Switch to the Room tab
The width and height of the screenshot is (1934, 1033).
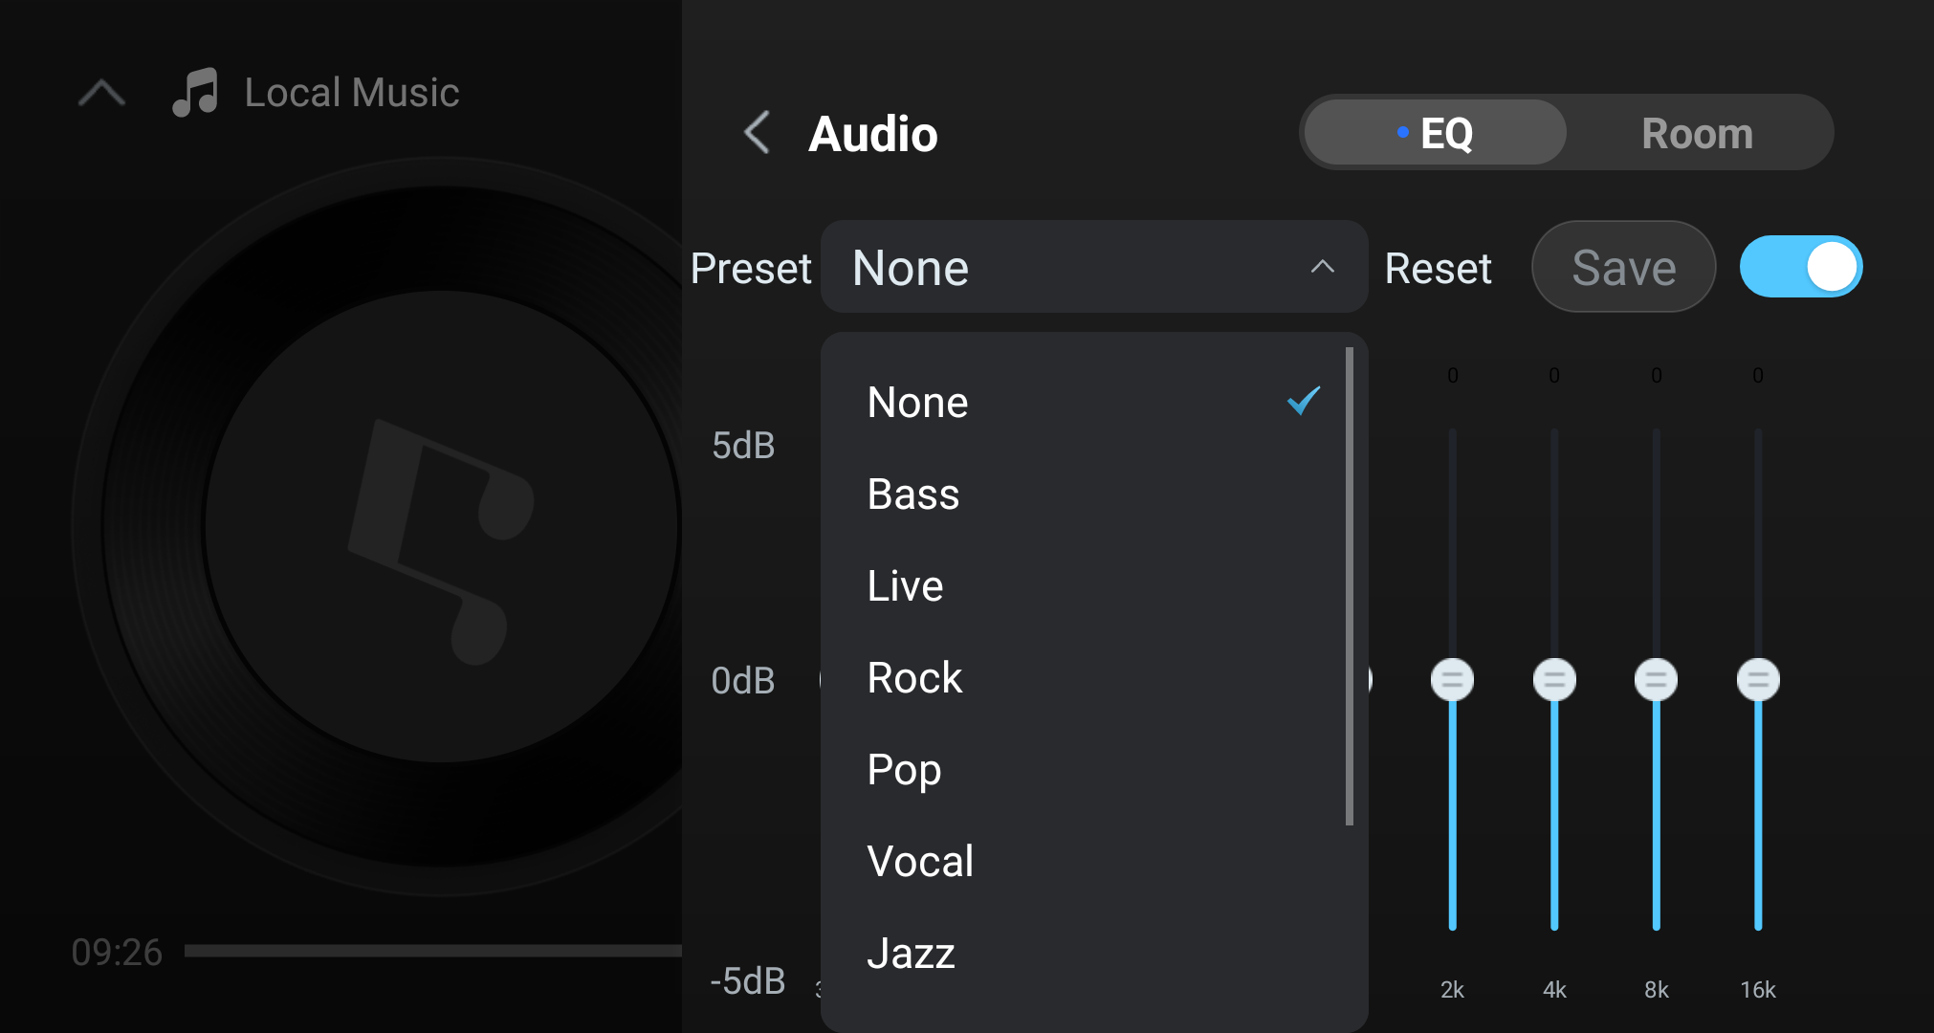click(x=1698, y=133)
